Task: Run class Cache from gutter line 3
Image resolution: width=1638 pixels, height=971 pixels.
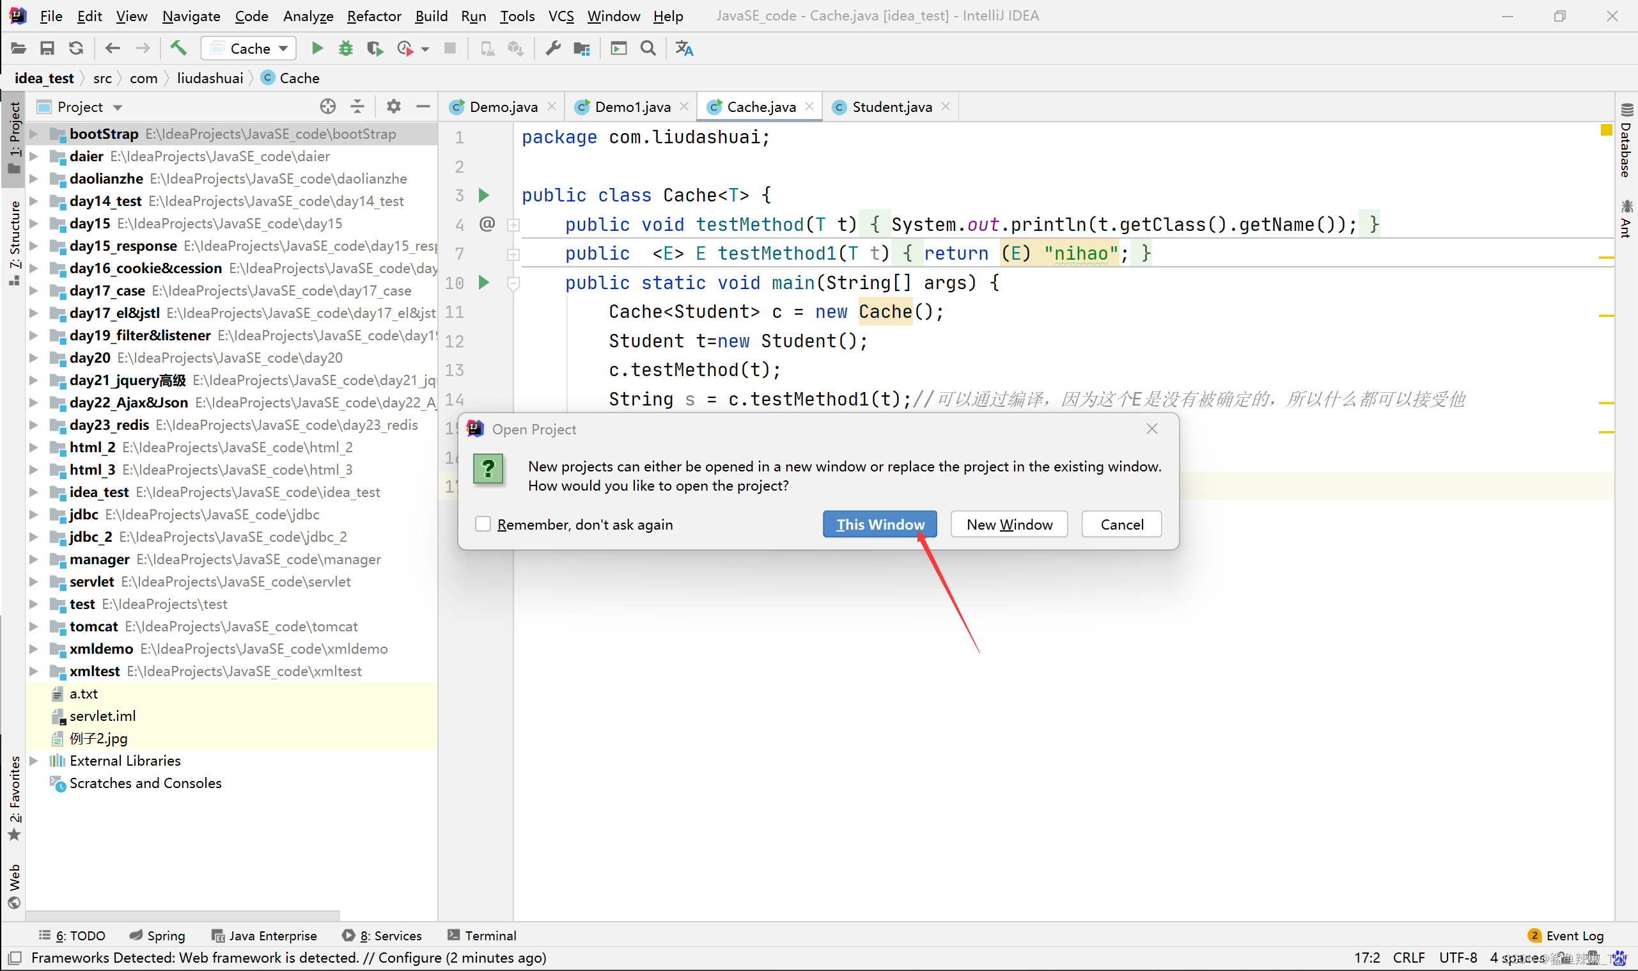Action: point(484,195)
